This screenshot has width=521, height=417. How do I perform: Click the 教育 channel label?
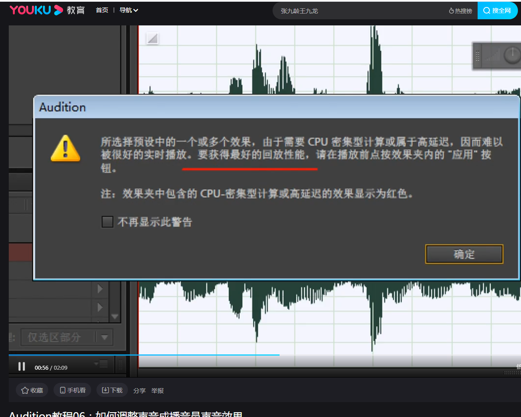coord(76,11)
